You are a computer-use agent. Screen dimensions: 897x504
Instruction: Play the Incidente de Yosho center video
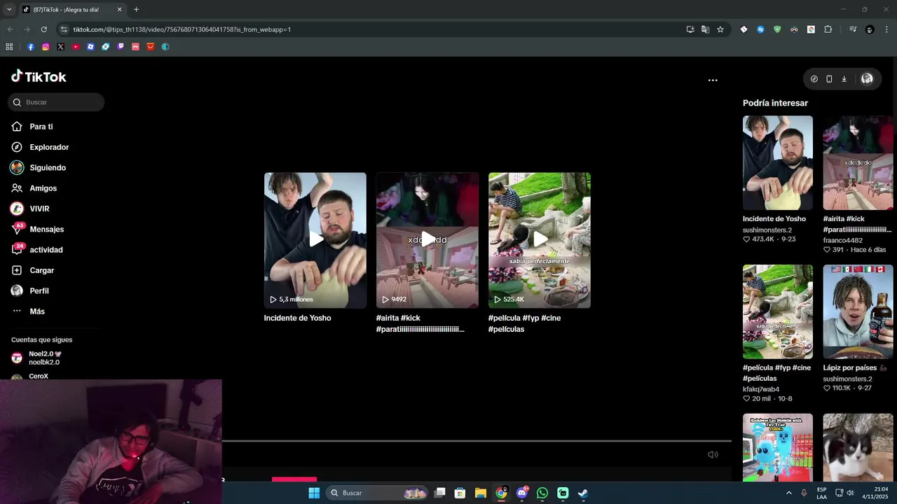315,240
